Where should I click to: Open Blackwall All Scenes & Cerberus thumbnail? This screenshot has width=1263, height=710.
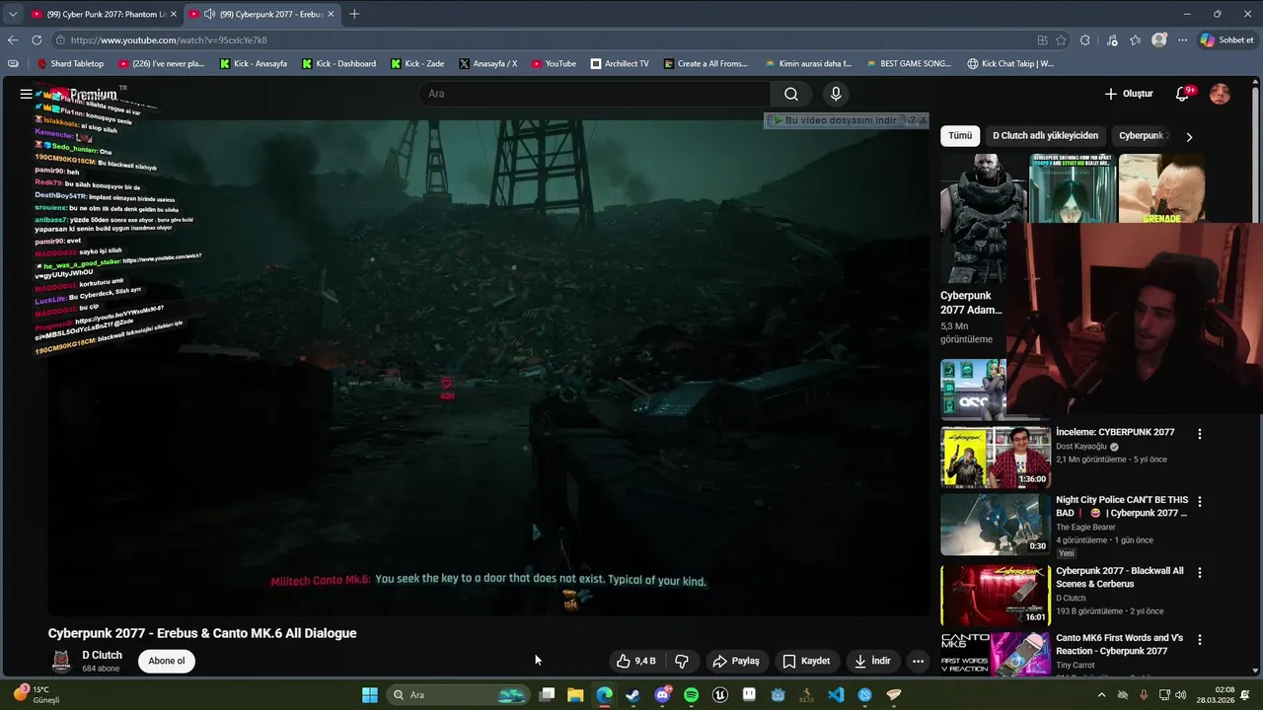[x=996, y=595]
